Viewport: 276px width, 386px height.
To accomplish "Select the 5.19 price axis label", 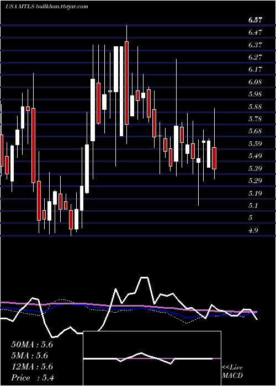I will click(x=255, y=193).
